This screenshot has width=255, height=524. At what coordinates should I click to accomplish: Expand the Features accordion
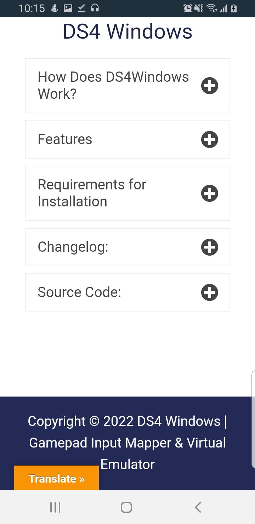[x=127, y=139]
